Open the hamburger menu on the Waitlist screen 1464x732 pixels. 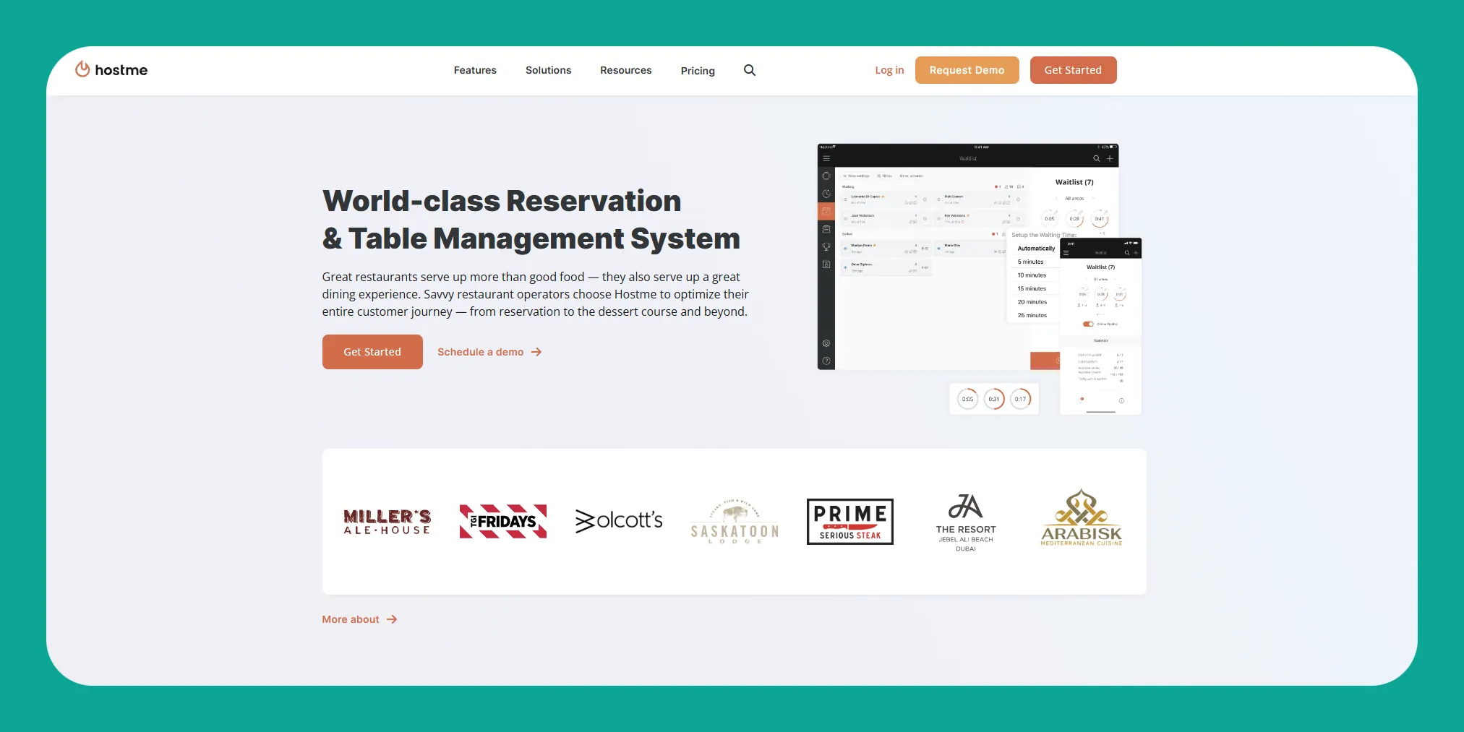[x=826, y=158]
